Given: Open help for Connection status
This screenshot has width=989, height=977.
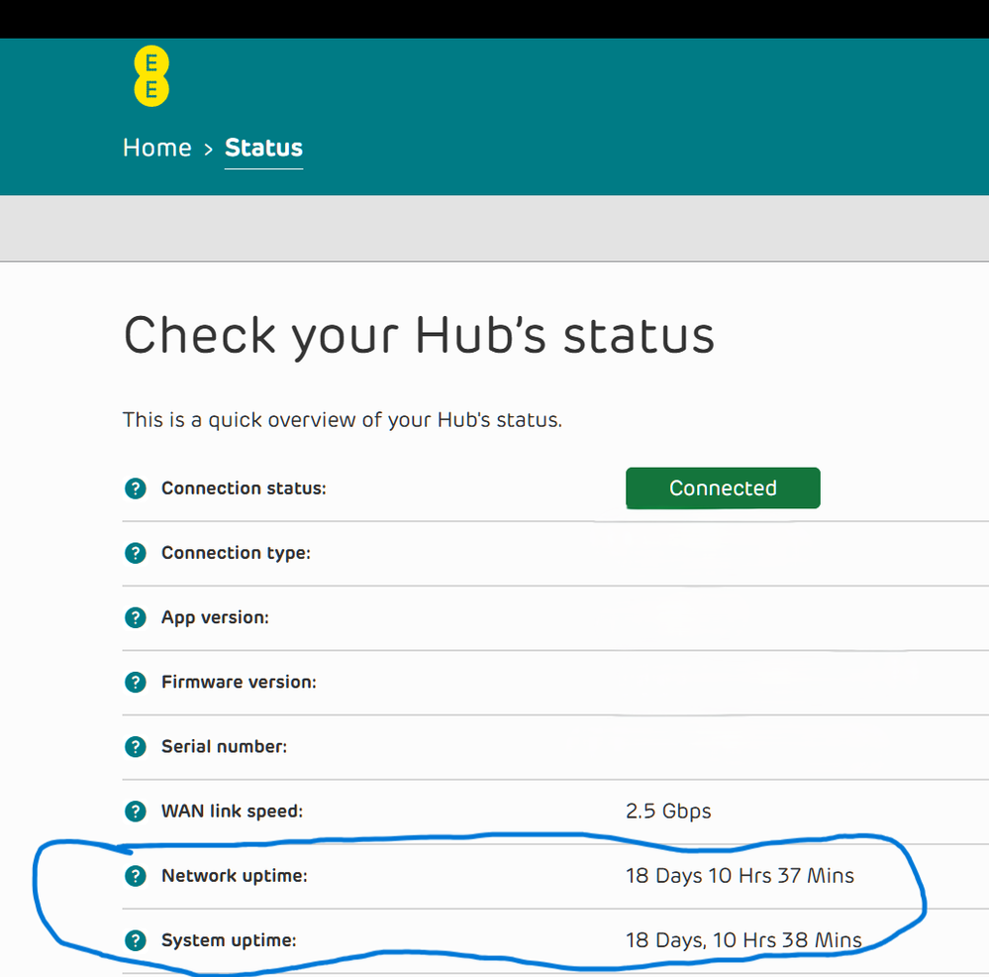Looking at the screenshot, I should 135,488.
